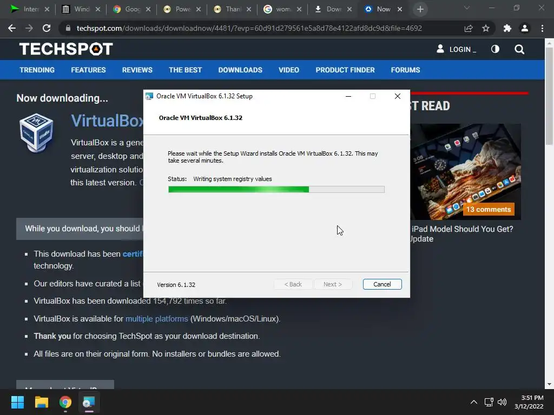Image resolution: width=554 pixels, height=415 pixels.
Task: Open the 13 comments badge
Action: pos(489,209)
